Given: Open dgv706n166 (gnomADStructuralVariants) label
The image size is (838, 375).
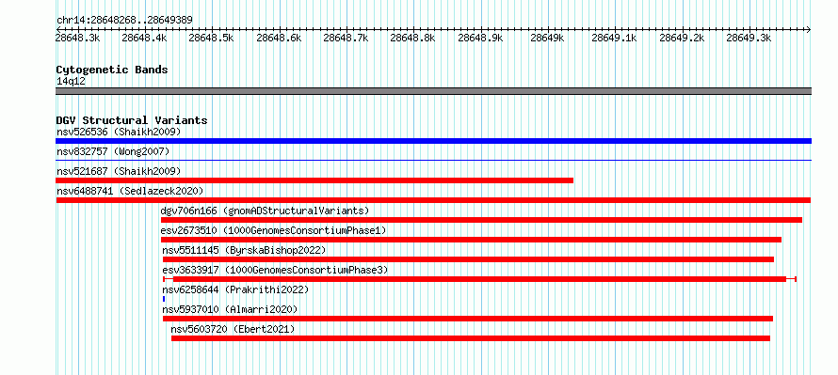Looking at the screenshot, I should [x=266, y=211].
